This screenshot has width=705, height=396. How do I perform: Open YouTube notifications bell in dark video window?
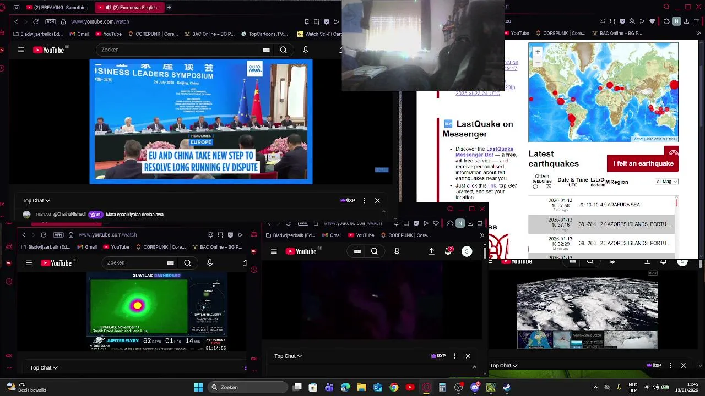tap(449, 251)
